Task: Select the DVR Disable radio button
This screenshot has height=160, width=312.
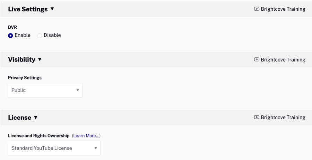Action: (x=40, y=36)
